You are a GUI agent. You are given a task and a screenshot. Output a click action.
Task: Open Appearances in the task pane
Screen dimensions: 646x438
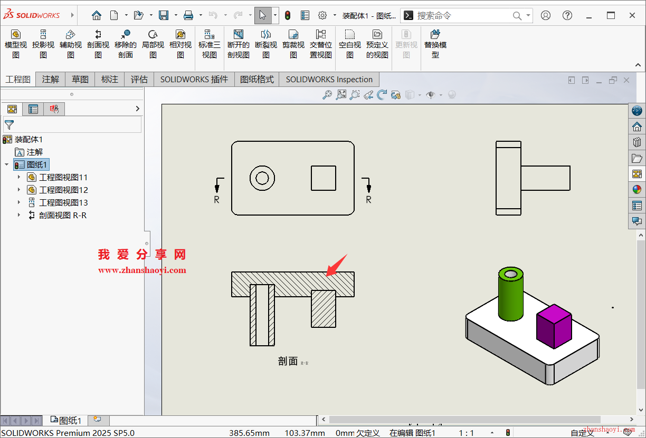637,190
